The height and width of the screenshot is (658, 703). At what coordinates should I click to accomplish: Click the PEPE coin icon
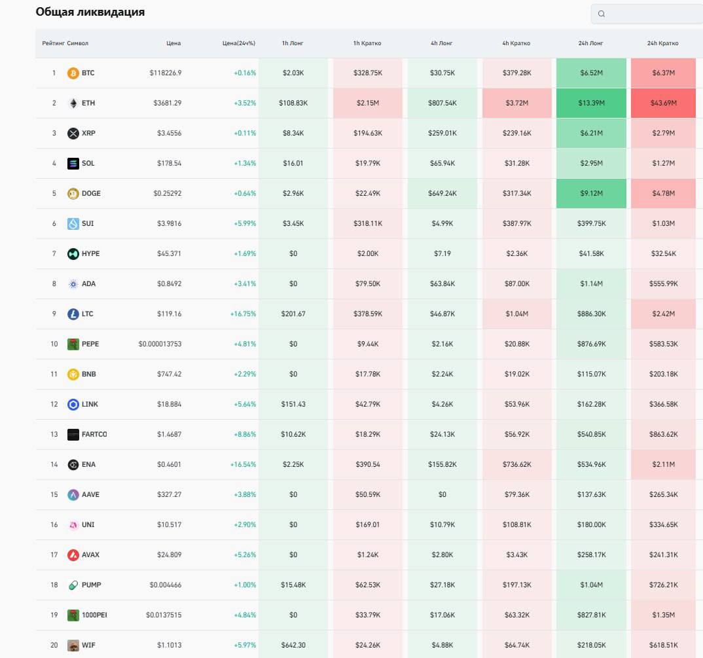[x=73, y=344]
